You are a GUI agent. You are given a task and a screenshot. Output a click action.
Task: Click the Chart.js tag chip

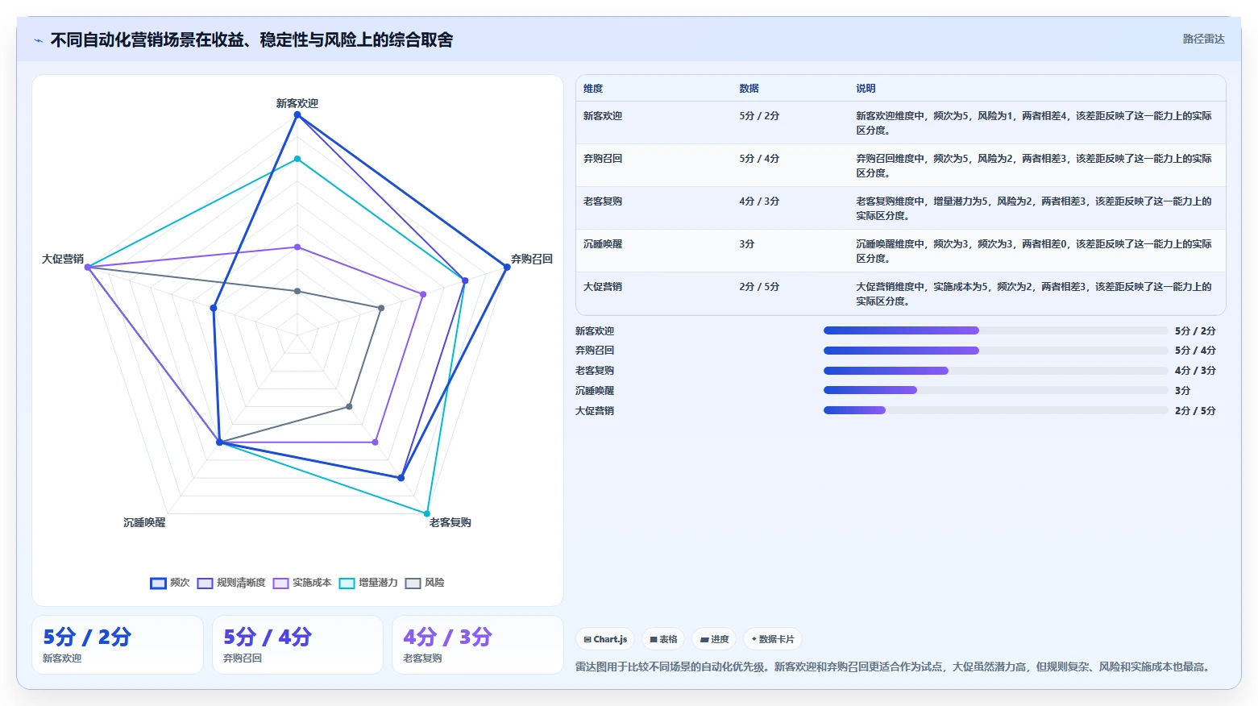(605, 639)
